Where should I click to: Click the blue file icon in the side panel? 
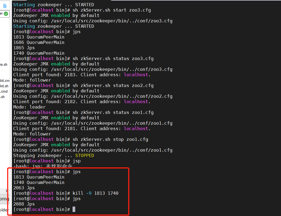(x=5, y=6)
